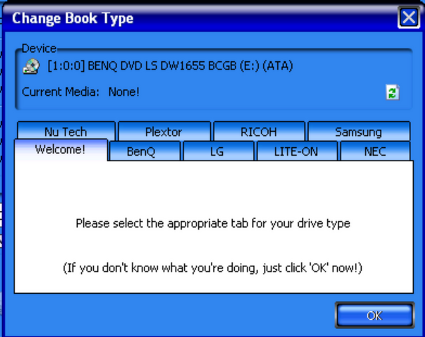
Task: Click 'Please select the appropriate tab' text
Action: [213, 223]
